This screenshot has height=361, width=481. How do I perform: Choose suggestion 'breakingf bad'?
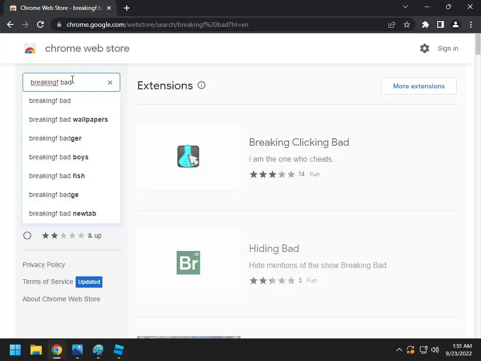click(x=71, y=101)
